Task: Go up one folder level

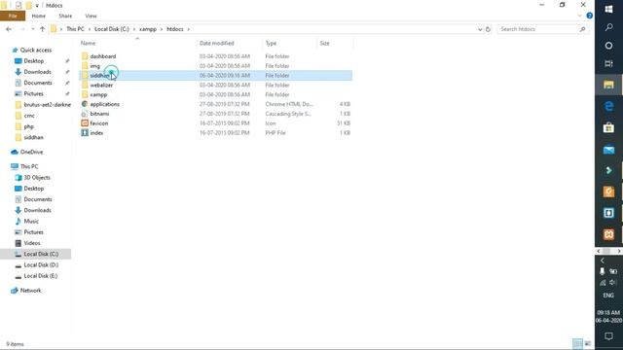Action: point(42,29)
